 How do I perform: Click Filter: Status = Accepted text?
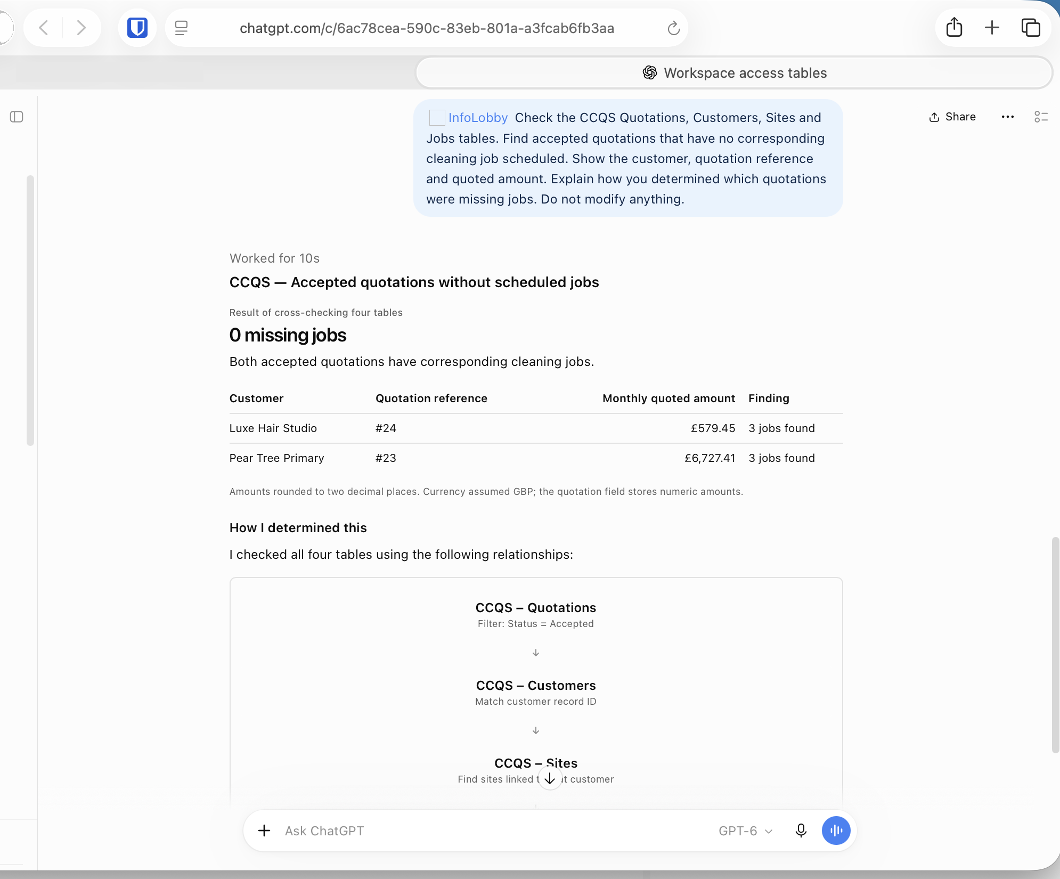pos(535,624)
